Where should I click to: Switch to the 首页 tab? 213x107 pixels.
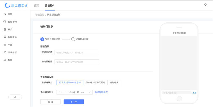(36, 6)
